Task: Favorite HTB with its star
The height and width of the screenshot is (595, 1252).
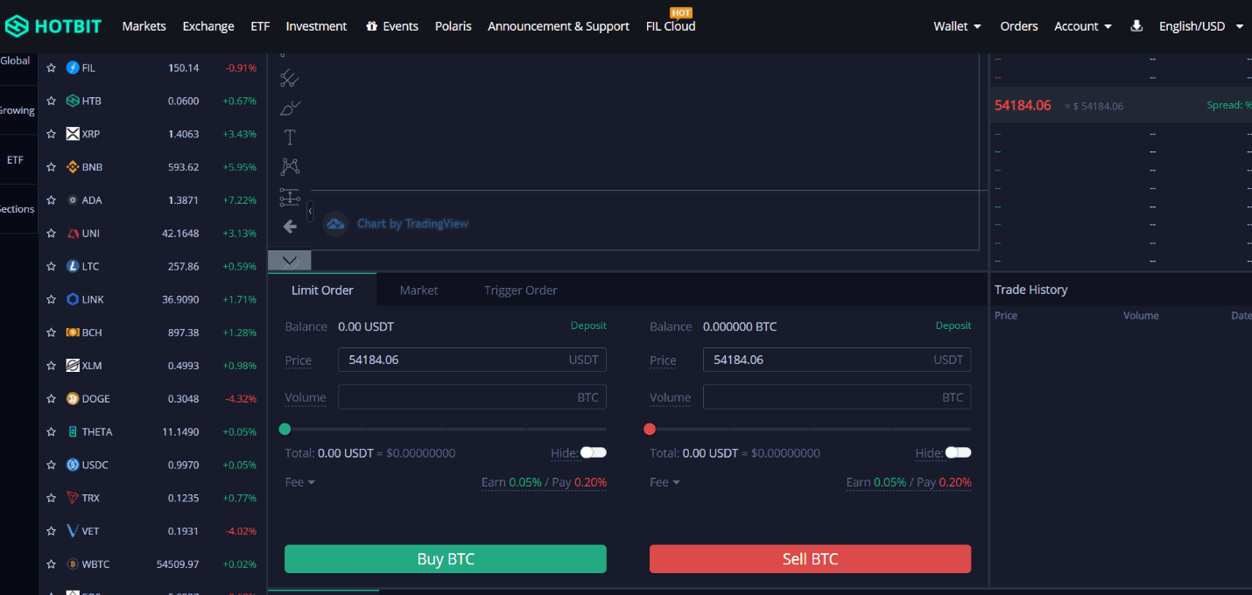Action: 52,101
